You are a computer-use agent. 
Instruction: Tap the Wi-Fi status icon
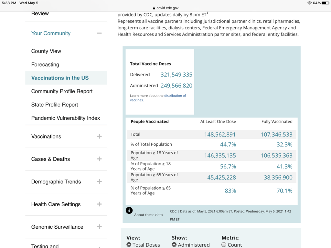309,3
